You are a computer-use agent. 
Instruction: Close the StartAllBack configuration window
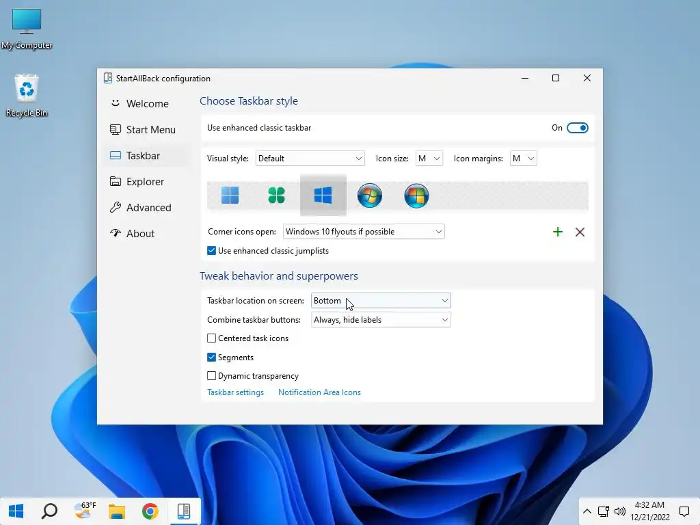tap(587, 78)
